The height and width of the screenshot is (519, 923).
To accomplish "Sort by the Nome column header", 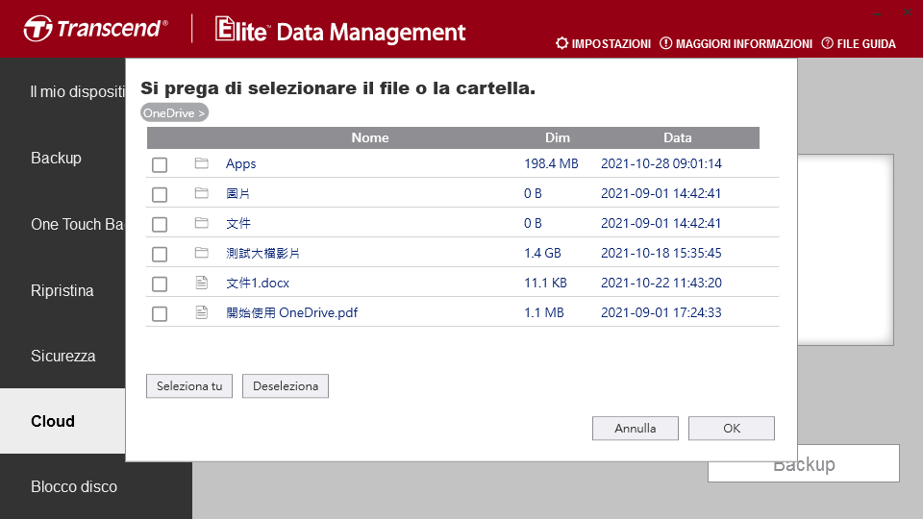I will tap(370, 137).
